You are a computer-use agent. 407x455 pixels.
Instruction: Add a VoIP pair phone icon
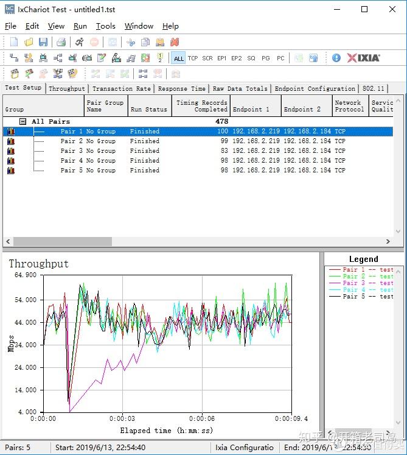click(x=29, y=58)
